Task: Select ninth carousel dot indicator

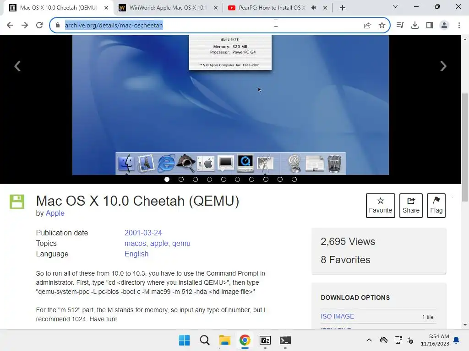Action: [x=280, y=179]
